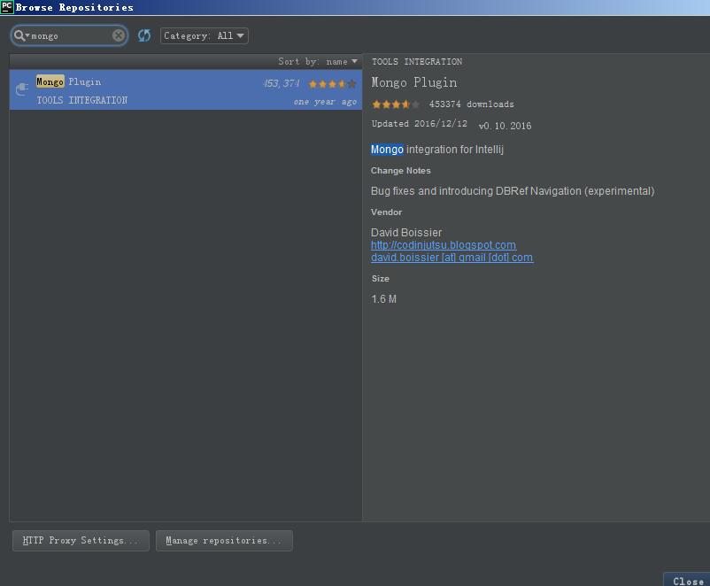
Task: Select the Mongo Plugin list row
Action: pyautogui.click(x=186, y=89)
